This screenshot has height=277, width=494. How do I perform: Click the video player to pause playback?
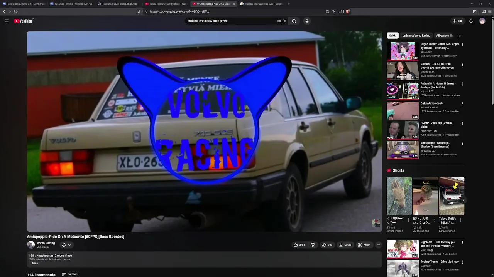(x=204, y=131)
